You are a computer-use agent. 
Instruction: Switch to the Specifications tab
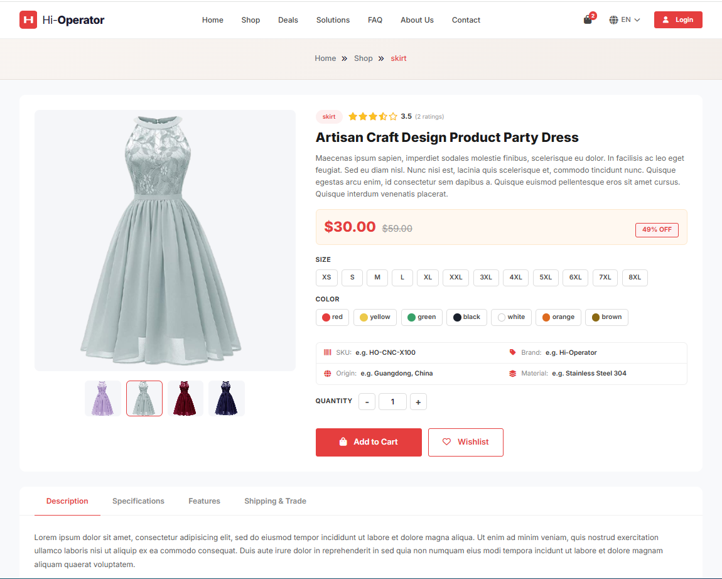(x=138, y=501)
